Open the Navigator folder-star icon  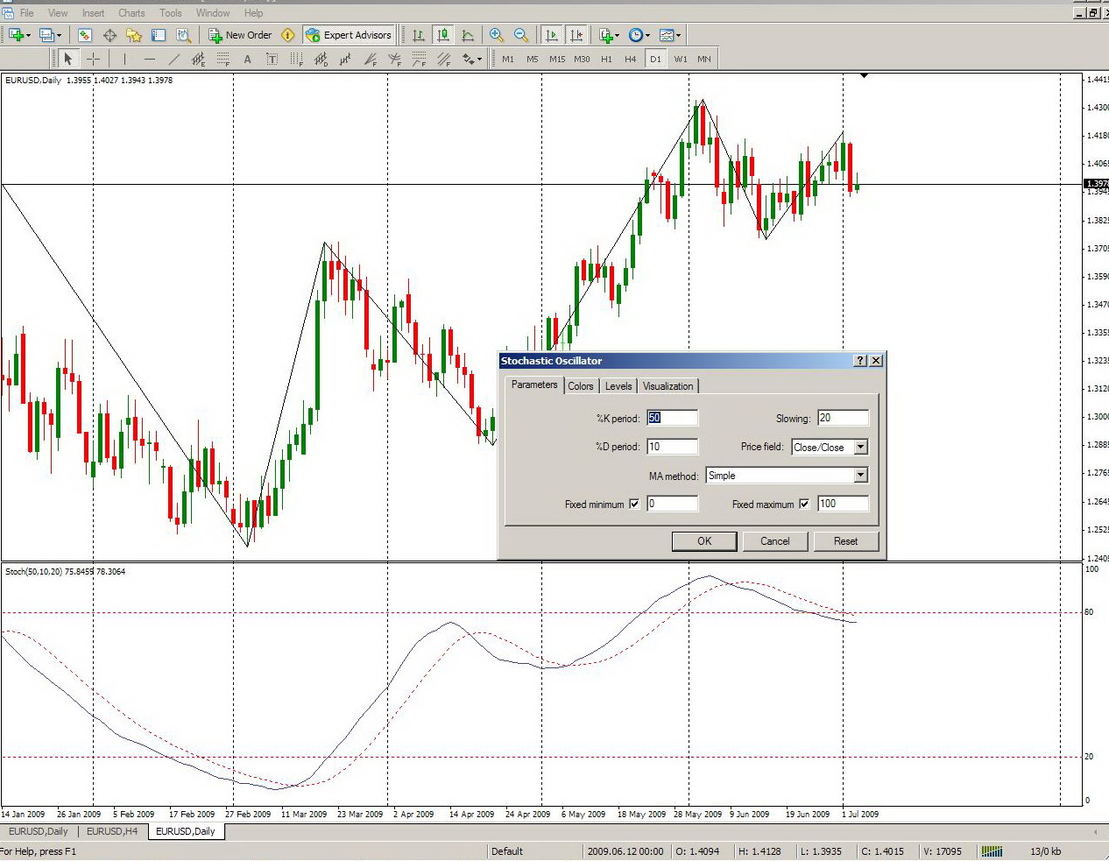click(134, 35)
